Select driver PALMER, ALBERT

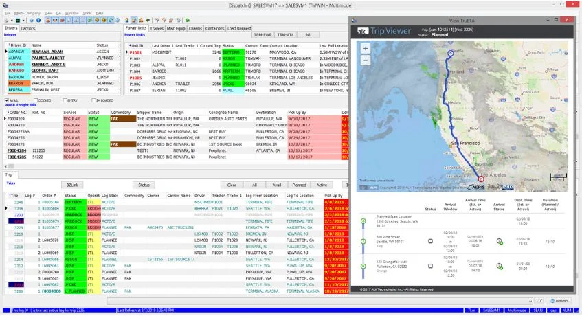[x=47, y=58]
